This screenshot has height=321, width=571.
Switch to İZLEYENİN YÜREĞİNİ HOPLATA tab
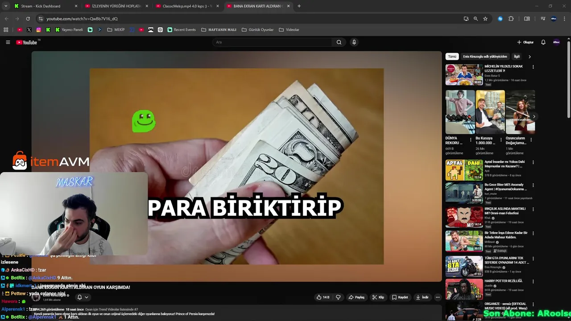point(116,6)
